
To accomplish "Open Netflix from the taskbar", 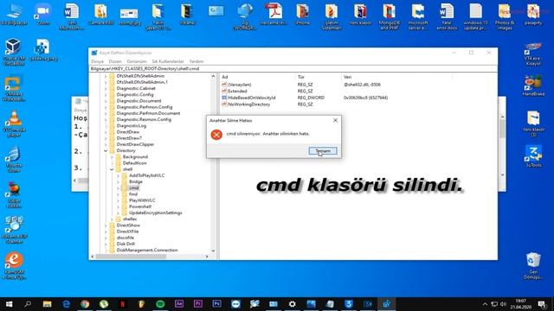I will tap(123, 304).
